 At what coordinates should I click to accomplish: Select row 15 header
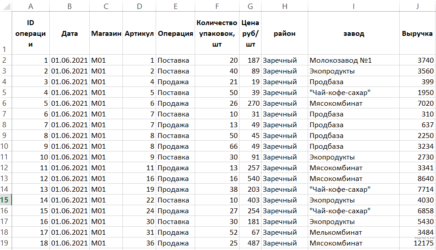click(x=6, y=200)
